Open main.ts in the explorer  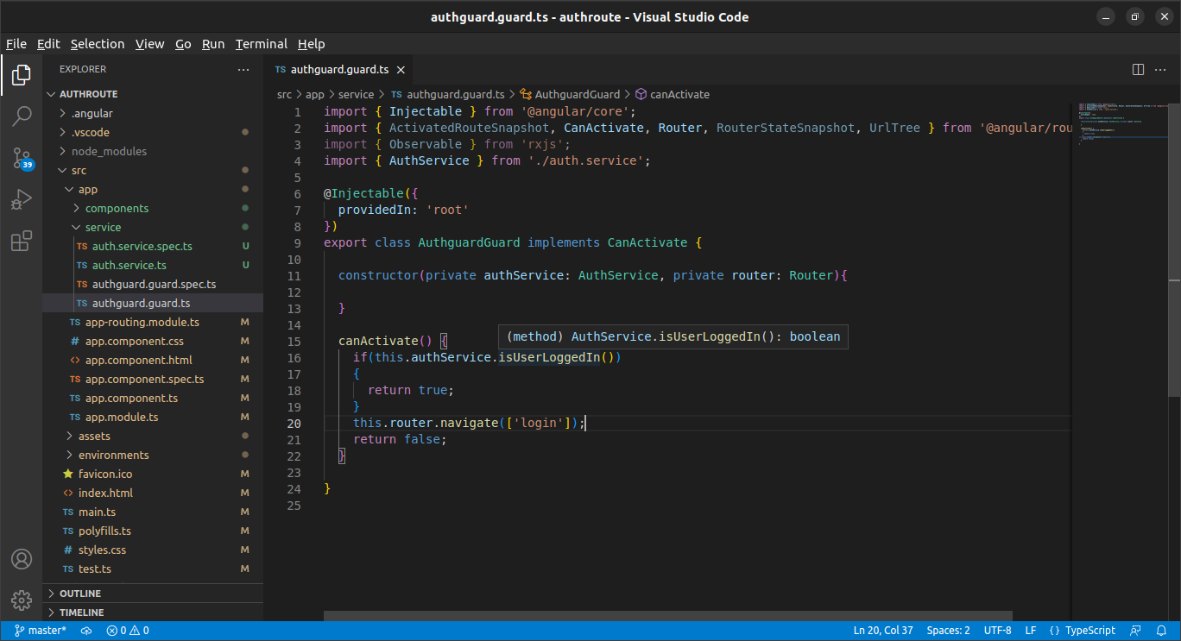153,512
